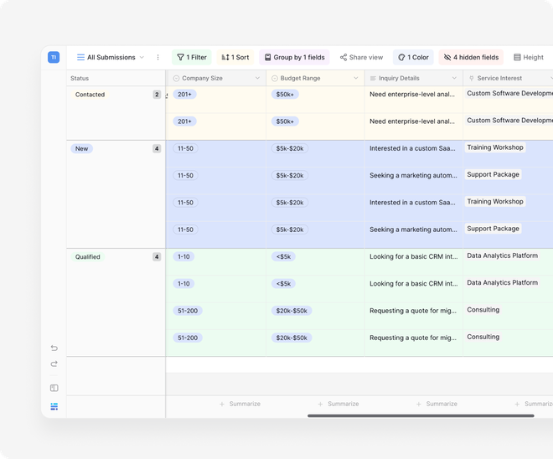Viewport: 553px width, 459px height.
Task: Expand the All Submissions view dropdown
Action: click(x=111, y=58)
